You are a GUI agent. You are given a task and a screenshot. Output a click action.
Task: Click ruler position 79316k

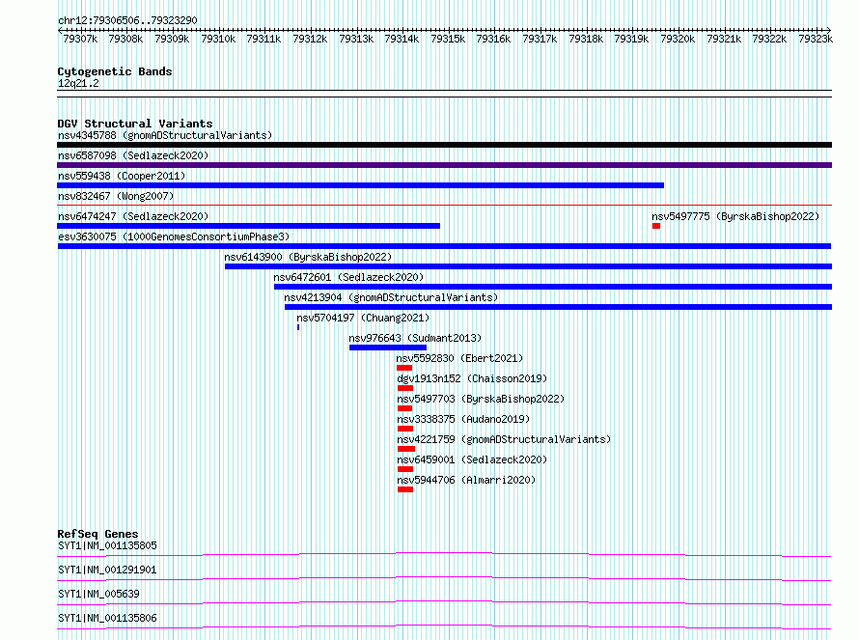point(493,39)
